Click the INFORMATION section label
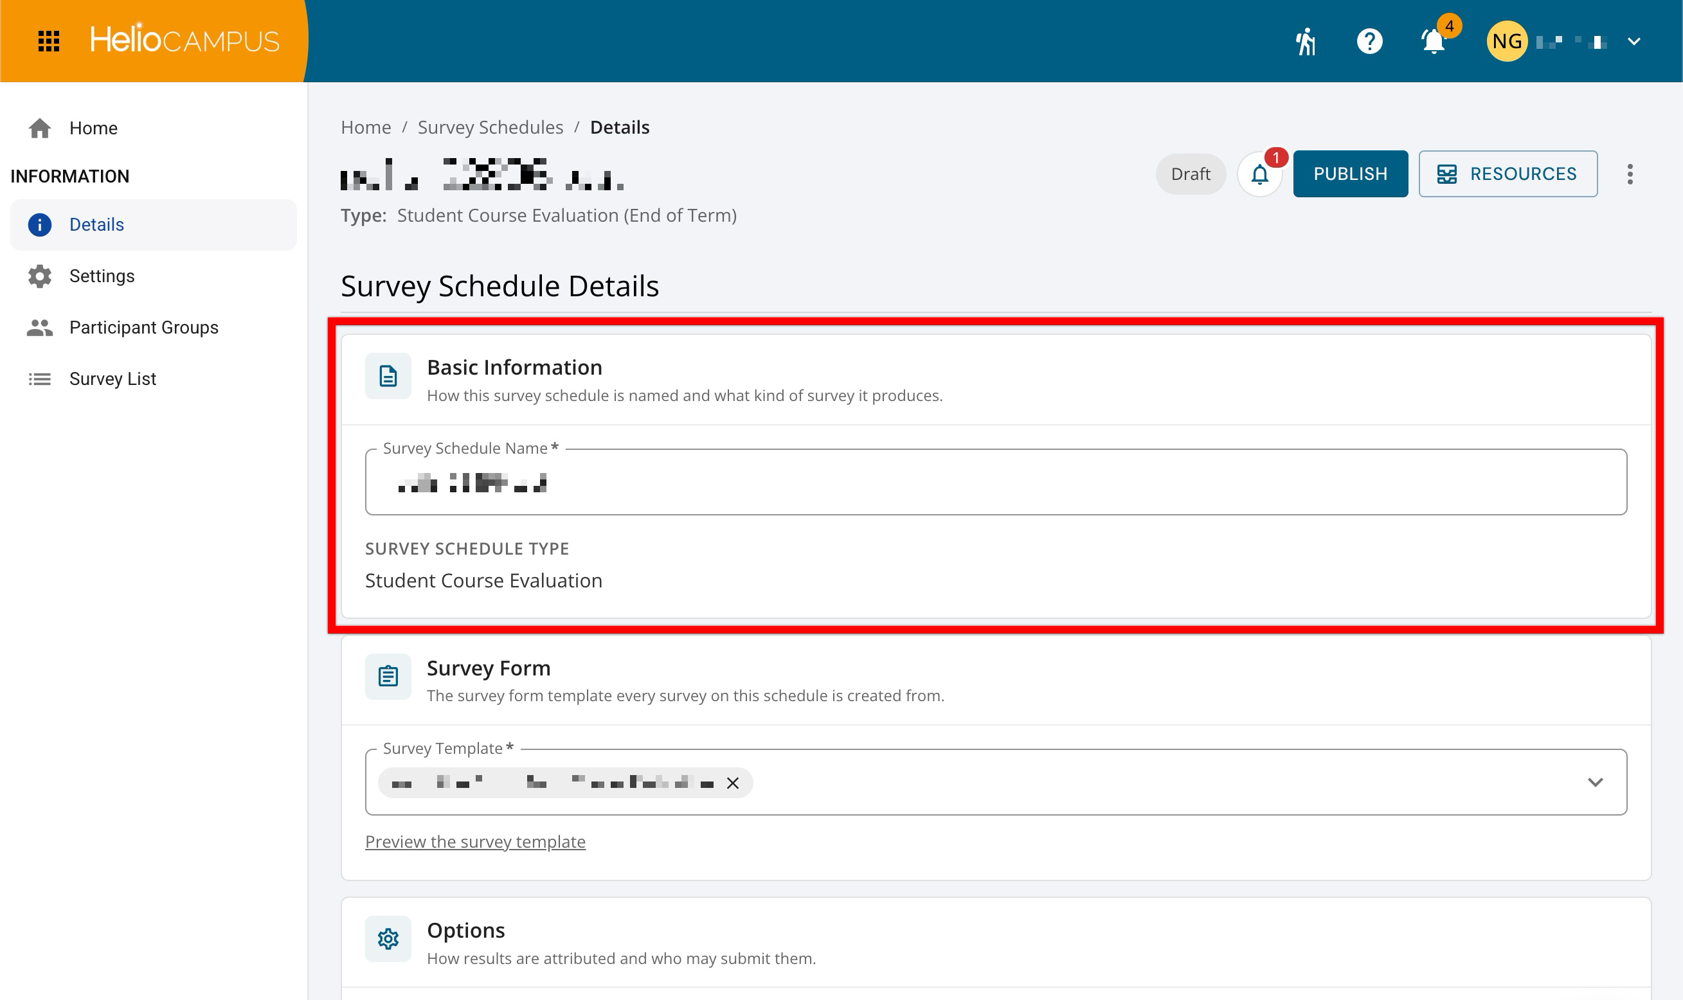The image size is (1683, 1000). (x=69, y=177)
